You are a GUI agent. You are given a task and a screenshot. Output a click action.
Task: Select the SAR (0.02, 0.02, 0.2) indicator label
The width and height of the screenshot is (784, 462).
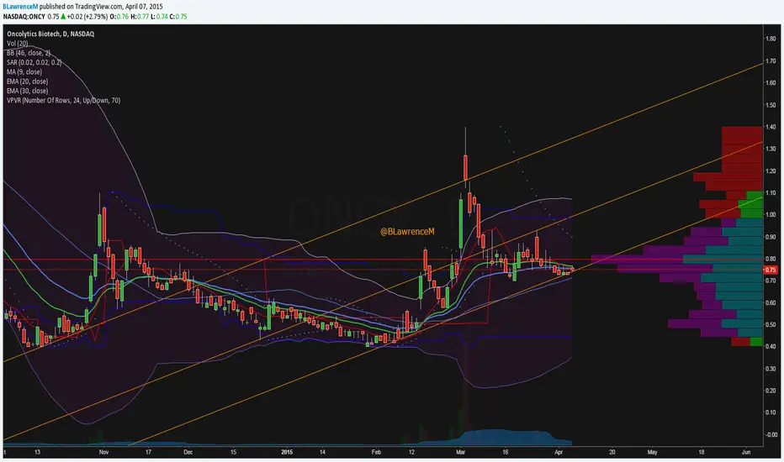[x=34, y=62]
